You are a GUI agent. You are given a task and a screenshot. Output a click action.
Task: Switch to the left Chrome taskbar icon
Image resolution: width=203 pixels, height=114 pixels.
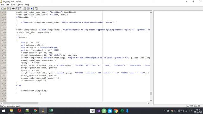[35, 111]
